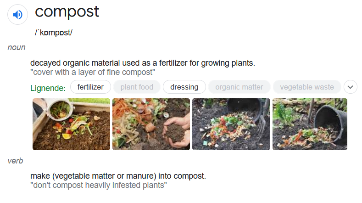Expand the list of similar words
Screen dimensions: 362x203
pyautogui.click(x=350, y=87)
